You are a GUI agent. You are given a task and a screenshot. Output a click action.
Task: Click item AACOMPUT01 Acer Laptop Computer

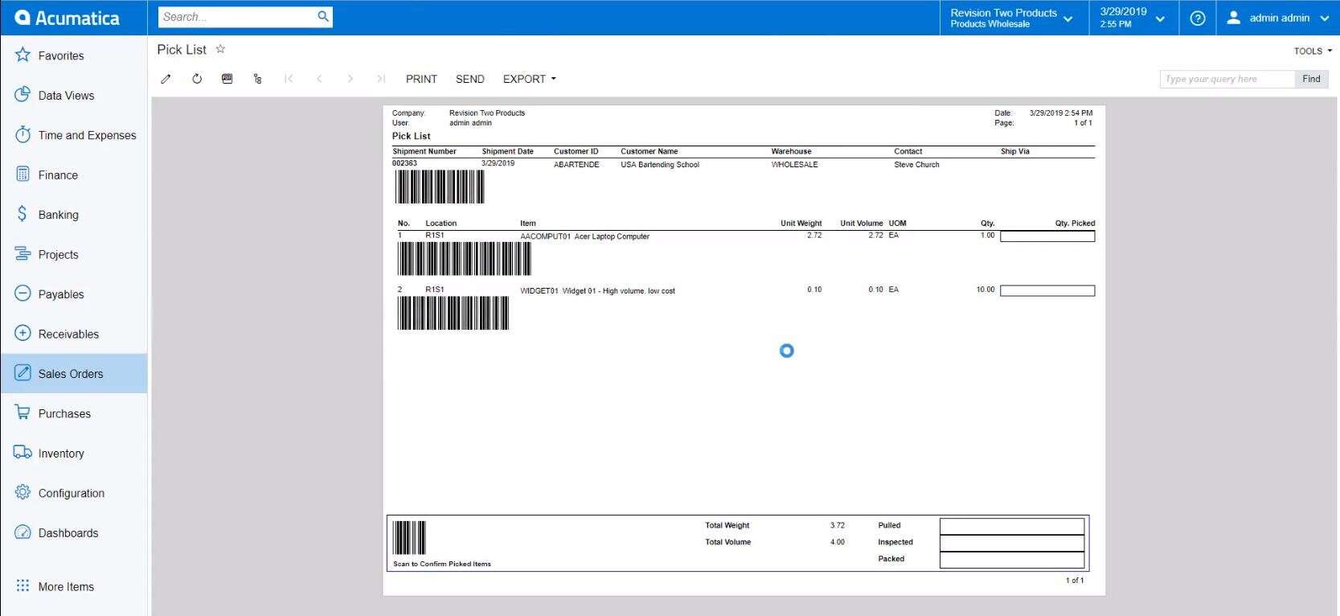584,236
